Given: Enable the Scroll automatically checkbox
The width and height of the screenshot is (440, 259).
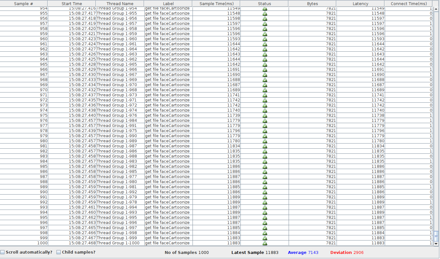Looking at the screenshot, I should pyautogui.click(x=3, y=252).
